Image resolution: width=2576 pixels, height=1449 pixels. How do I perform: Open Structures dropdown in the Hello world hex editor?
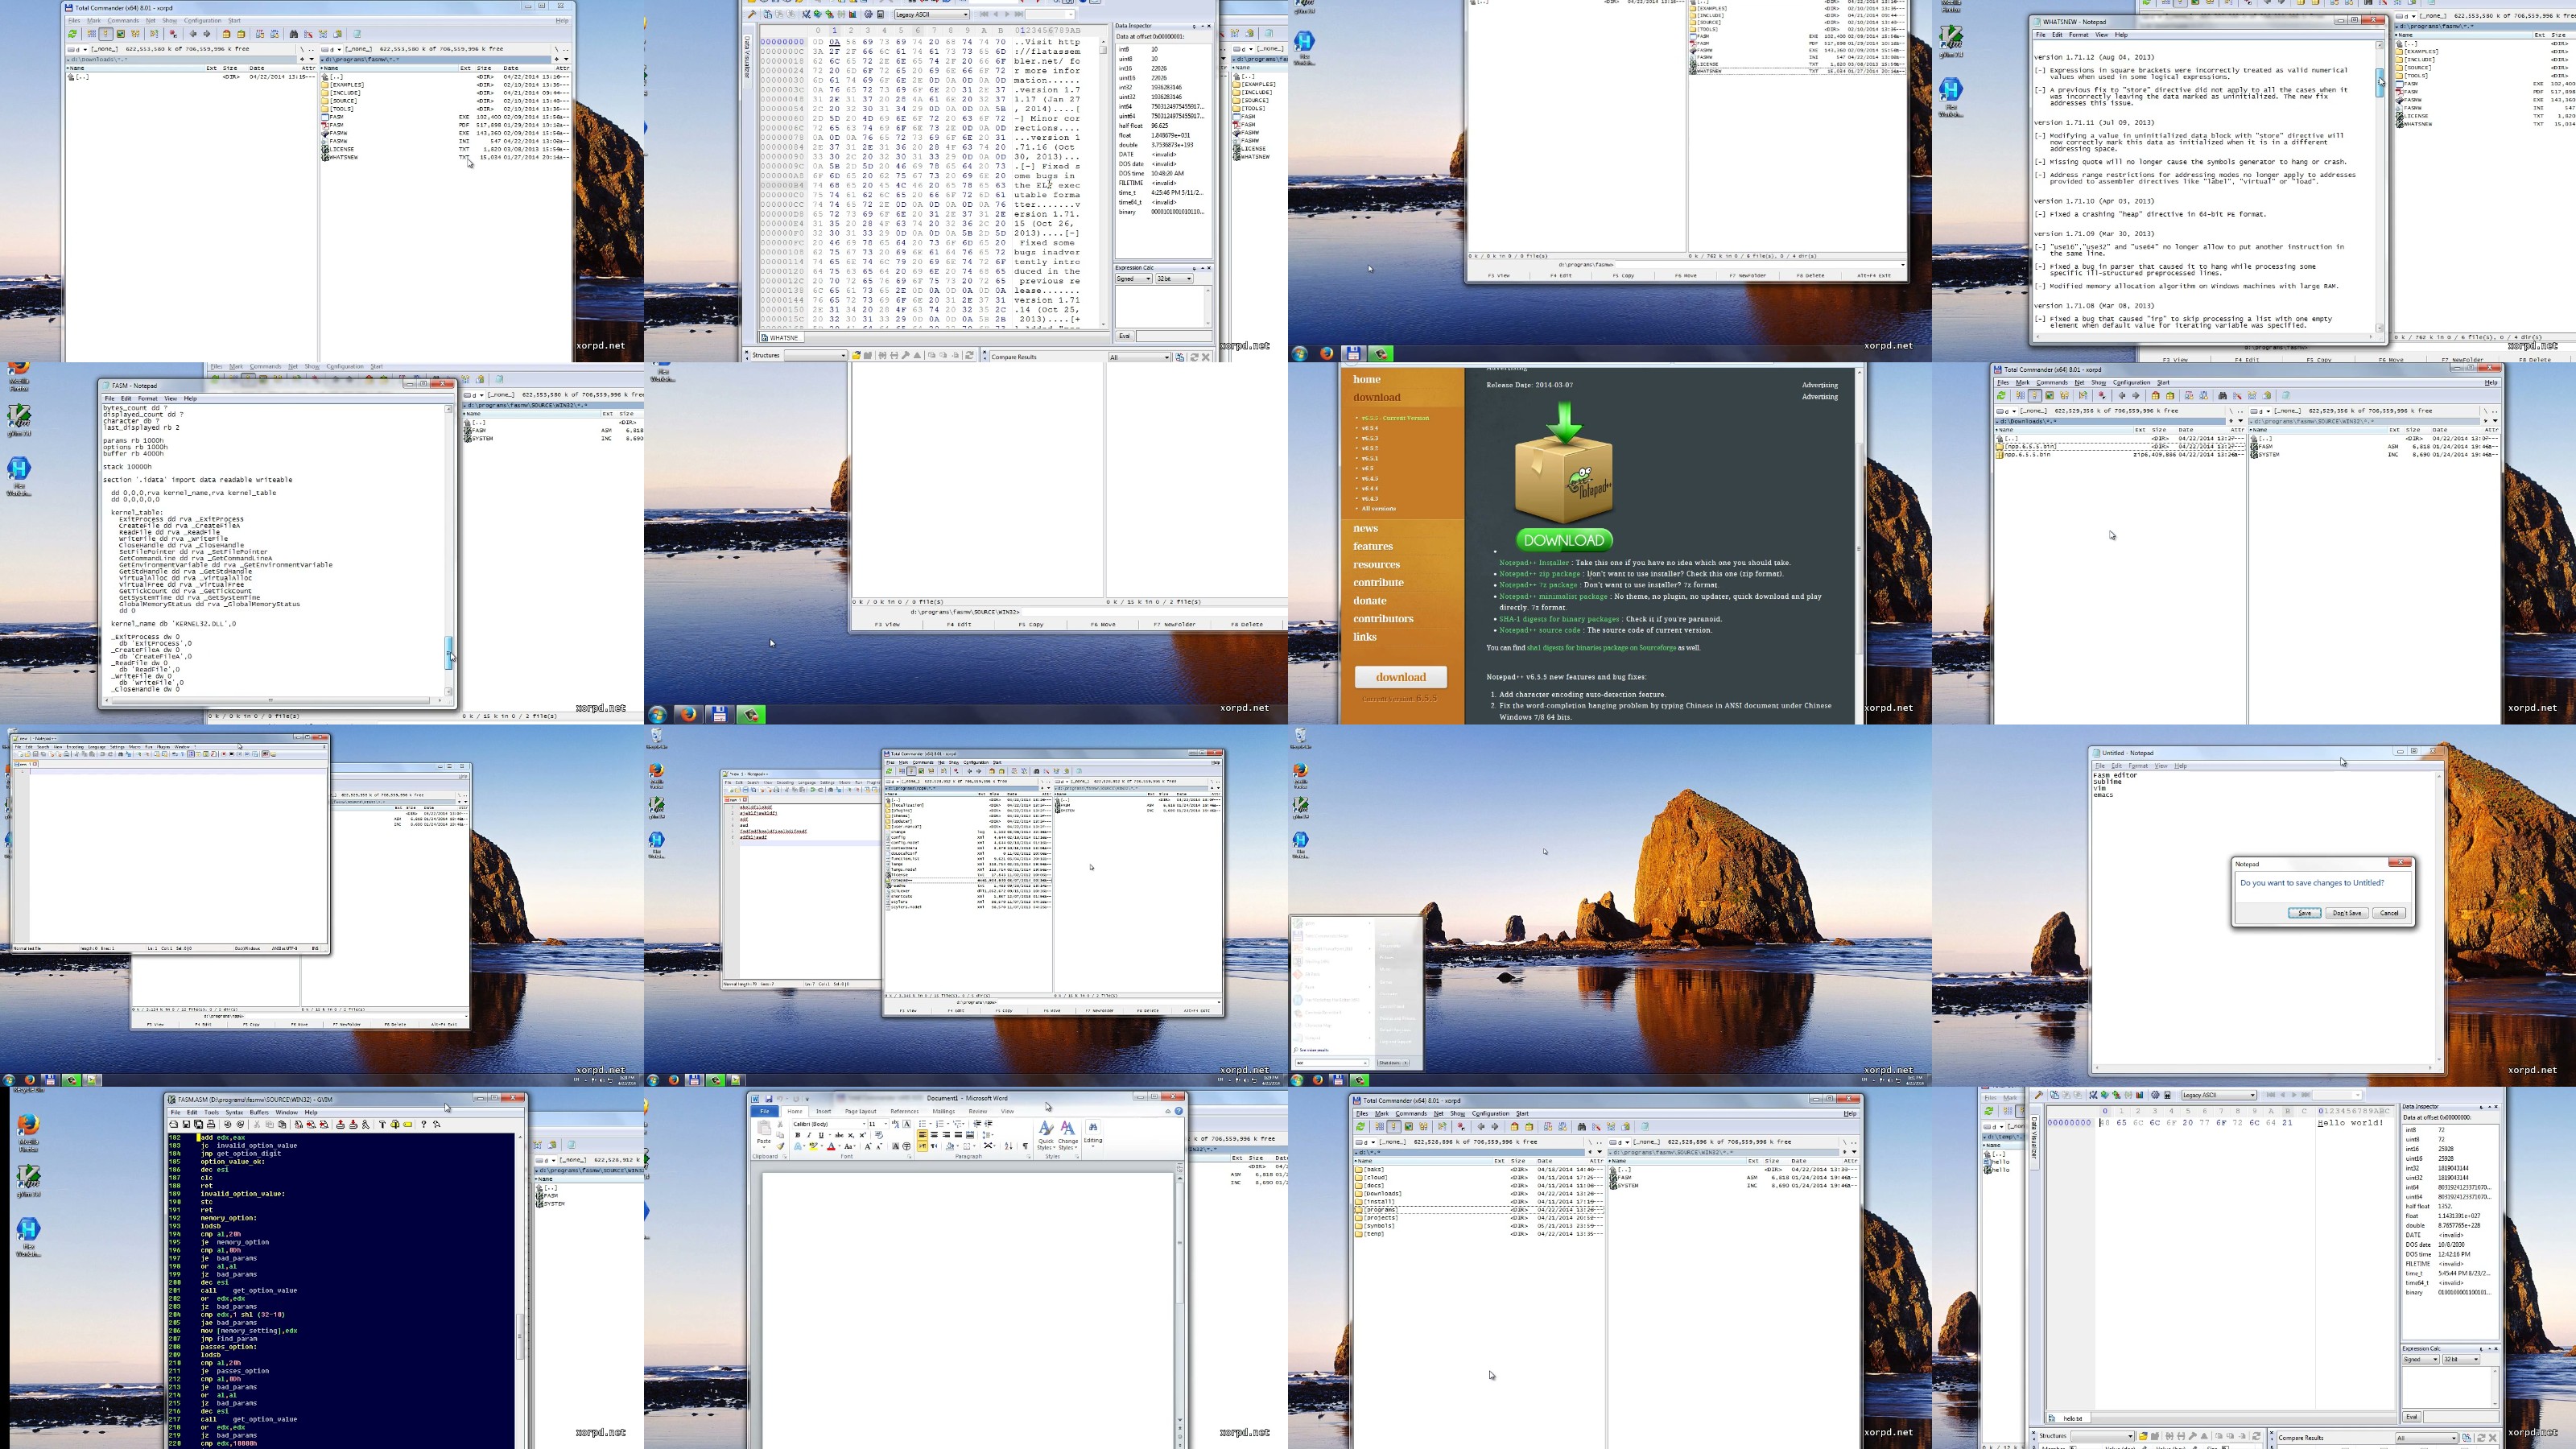[x=2103, y=1436]
